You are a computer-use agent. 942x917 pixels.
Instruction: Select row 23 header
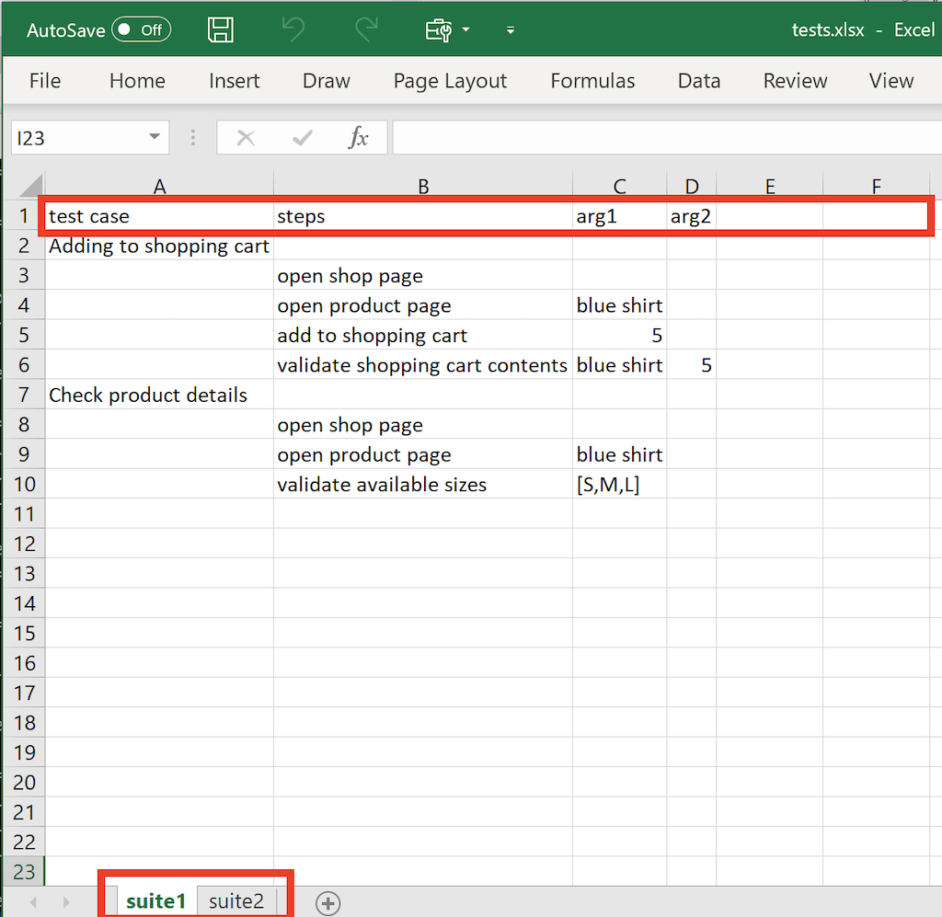pos(24,871)
